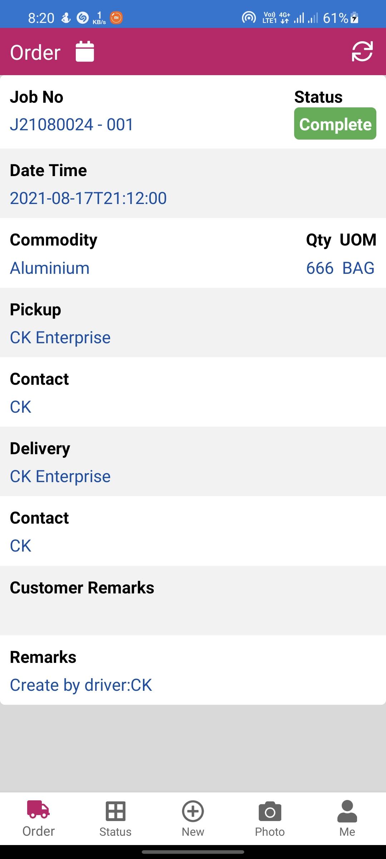386x859 pixels.
Task: Open the calendar date picker icon
Action: point(85,52)
